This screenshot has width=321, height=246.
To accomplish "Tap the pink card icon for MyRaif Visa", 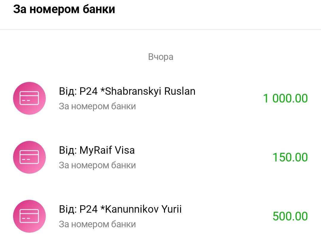I will (29, 157).
